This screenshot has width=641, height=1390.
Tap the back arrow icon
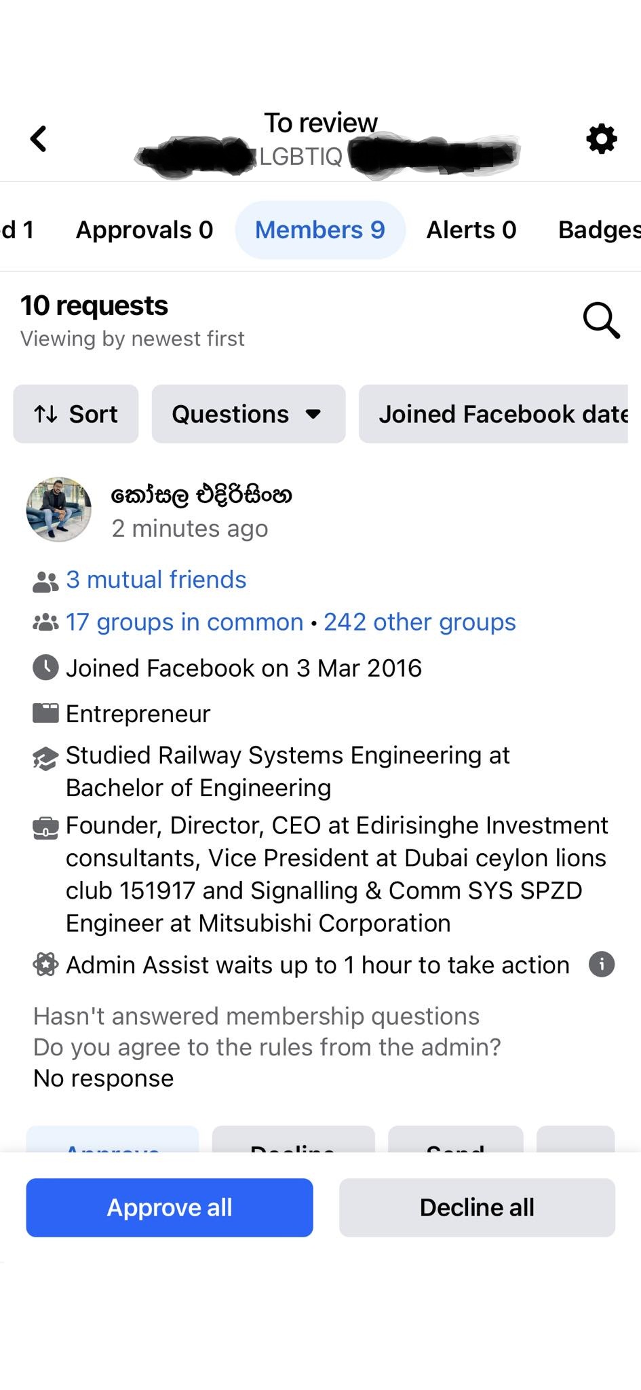point(39,138)
